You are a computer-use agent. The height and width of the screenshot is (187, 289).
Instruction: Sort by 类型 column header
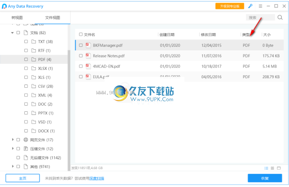[x=246, y=35]
